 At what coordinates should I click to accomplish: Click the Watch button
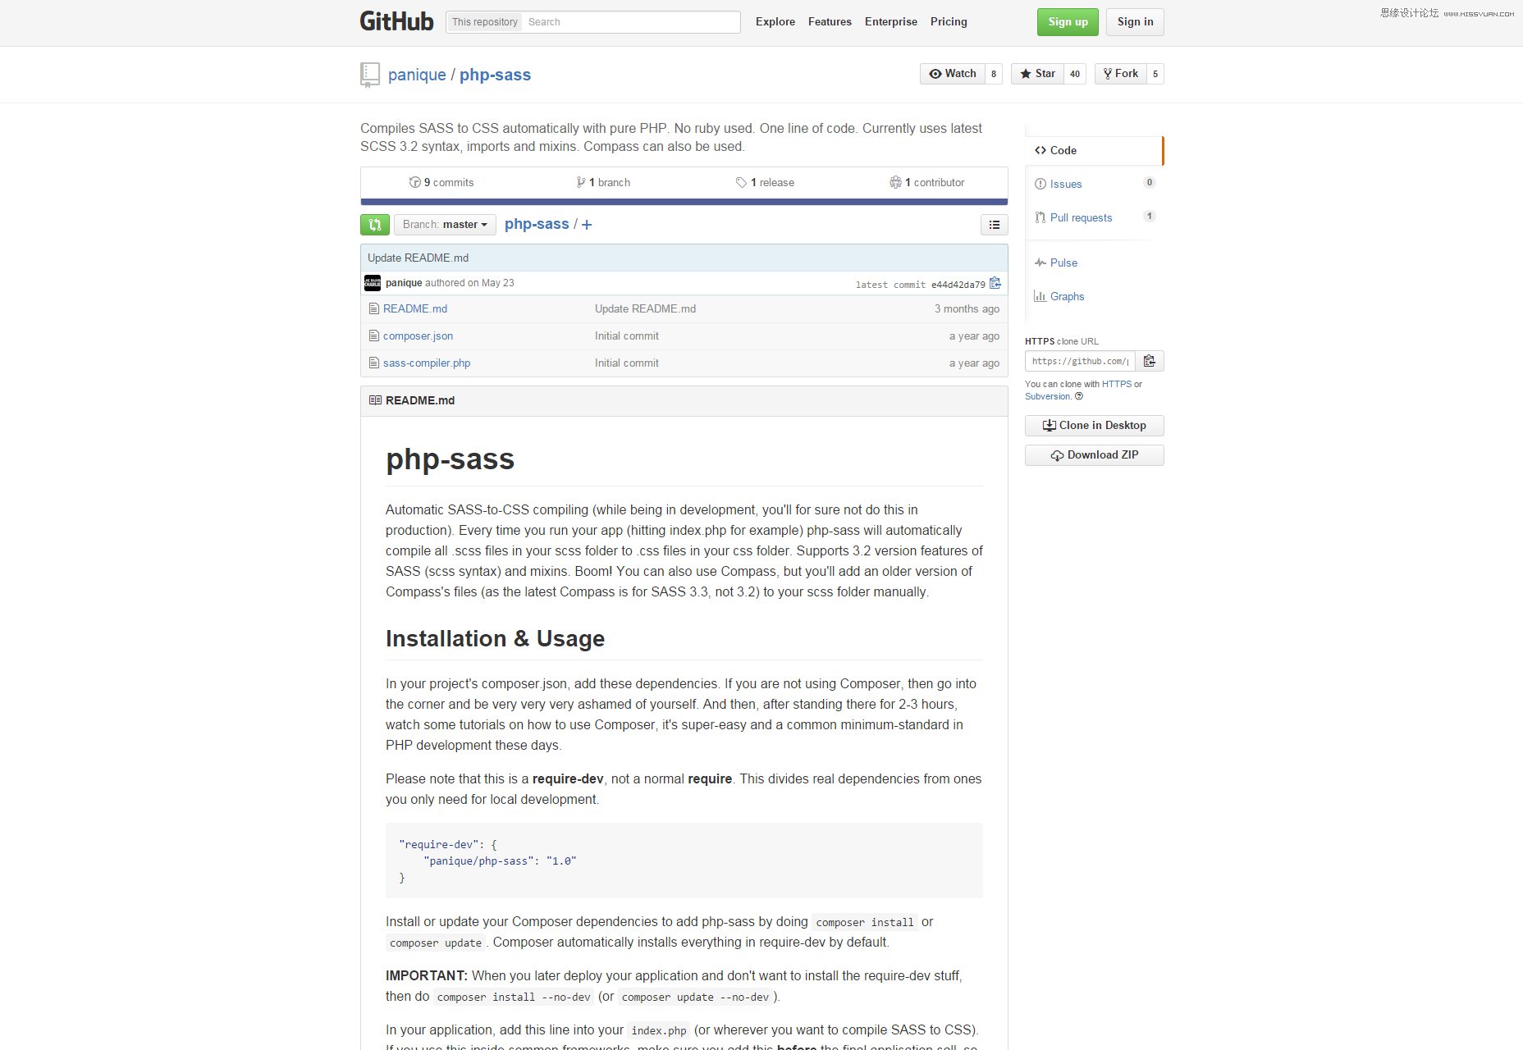pos(952,74)
